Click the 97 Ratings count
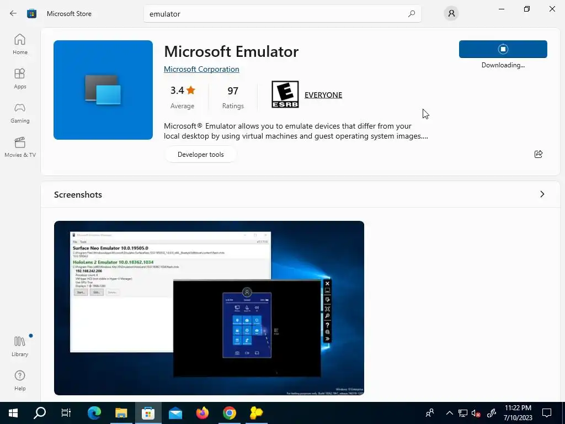 tap(233, 97)
